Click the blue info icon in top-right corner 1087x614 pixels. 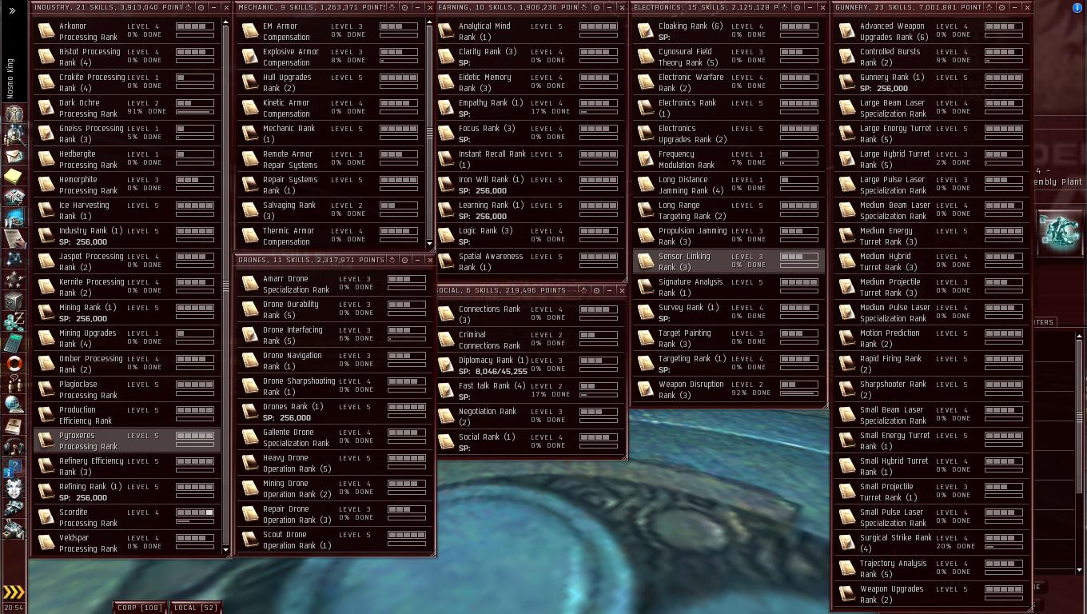pyautogui.click(x=1077, y=8)
